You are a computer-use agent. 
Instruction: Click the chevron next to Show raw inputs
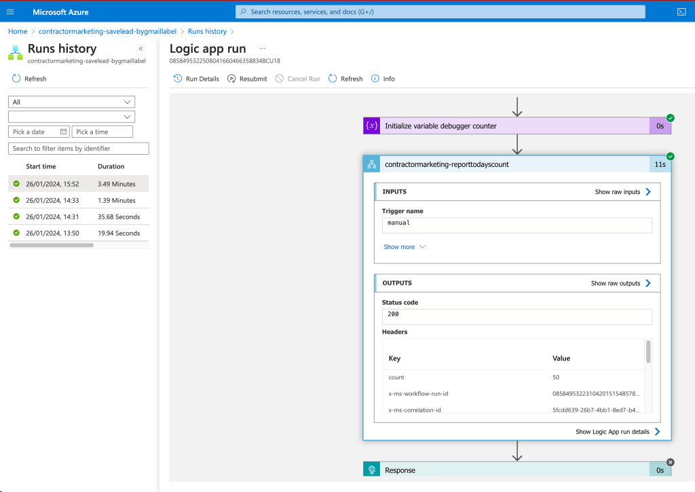pos(648,191)
